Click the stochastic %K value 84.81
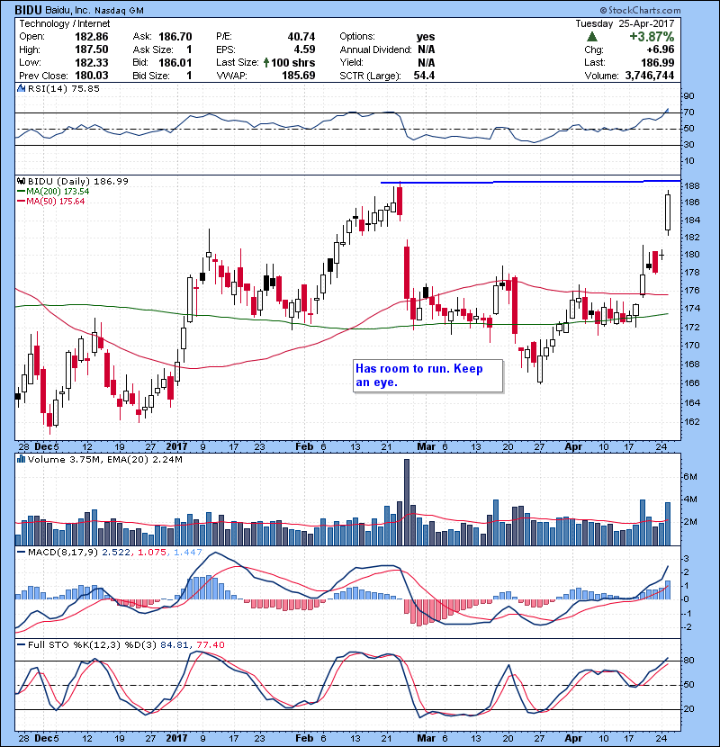Image resolution: width=720 pixels, height=747 pixels. [175, 644]
